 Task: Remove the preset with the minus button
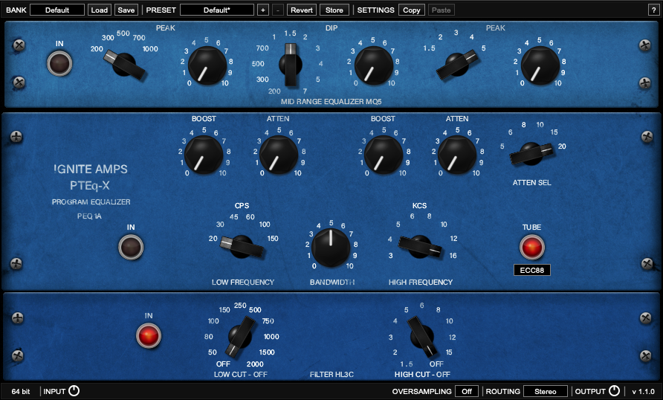278,10
